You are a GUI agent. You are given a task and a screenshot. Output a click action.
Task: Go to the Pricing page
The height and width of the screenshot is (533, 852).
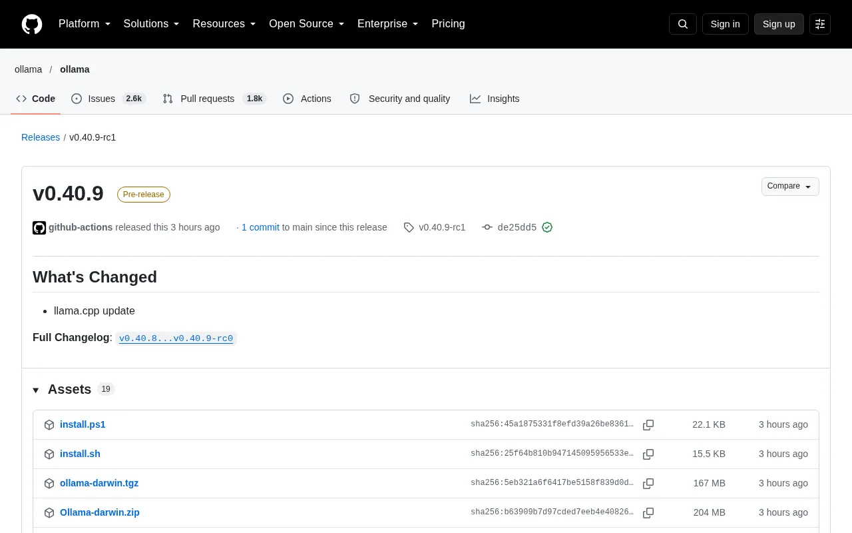pyautogui.click(x=448, y=24)
